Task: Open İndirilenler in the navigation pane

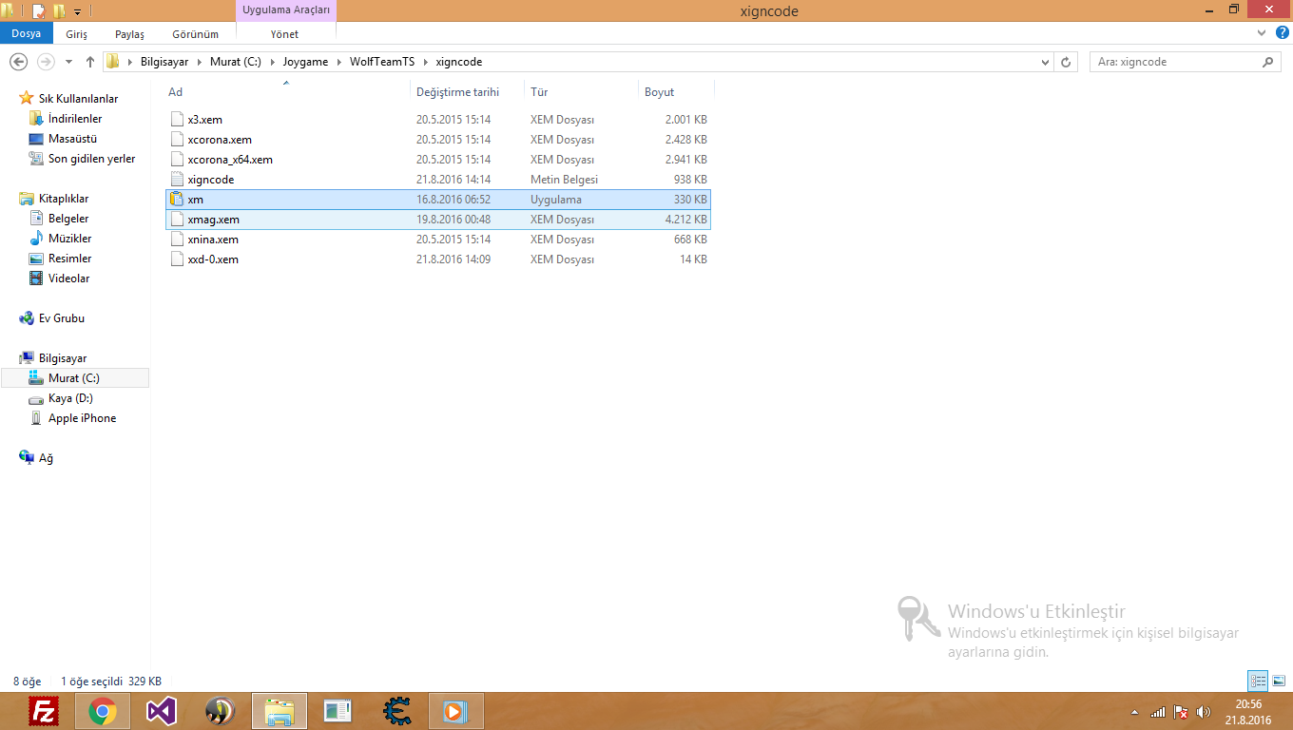Action: point(75,119)
